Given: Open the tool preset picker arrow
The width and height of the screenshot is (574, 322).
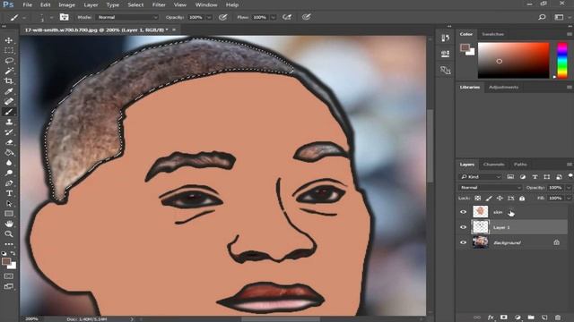Looking at the screenshot, I should (x=24, y=17).
